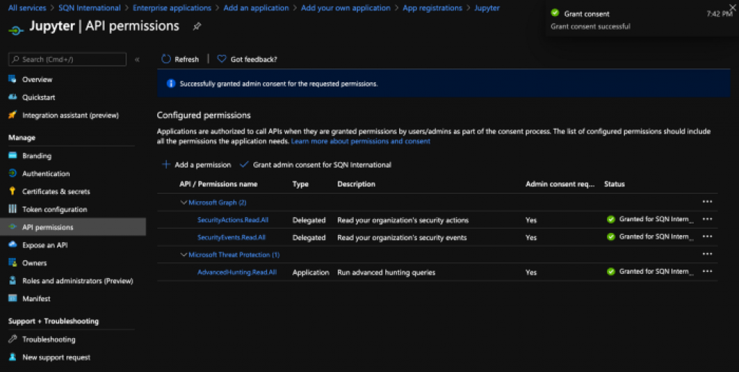Image resolution: width=739 pixels, height=372 pixels.
Task: Open Learn more about permissions and consent
Action: [361, 141]
